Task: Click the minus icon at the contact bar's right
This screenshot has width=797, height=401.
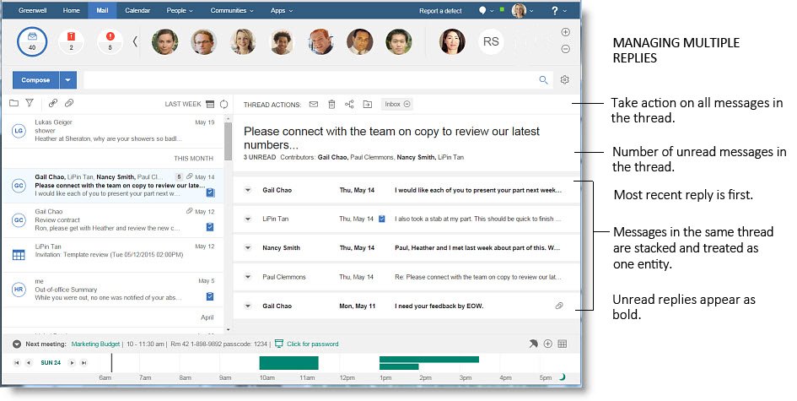Action: [x=565, y=49]
